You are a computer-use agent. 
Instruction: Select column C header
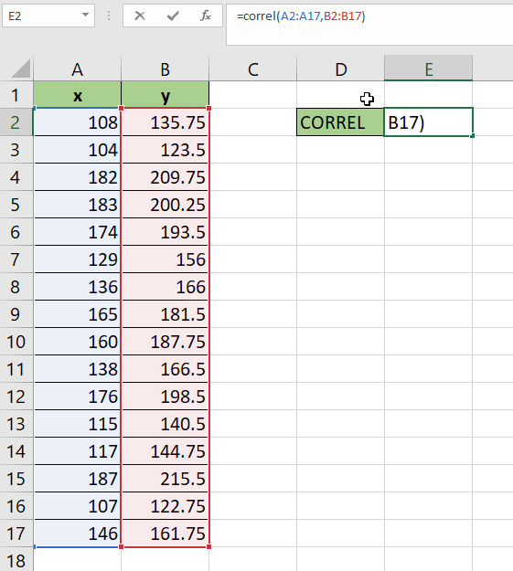click(x=253, y=69)
